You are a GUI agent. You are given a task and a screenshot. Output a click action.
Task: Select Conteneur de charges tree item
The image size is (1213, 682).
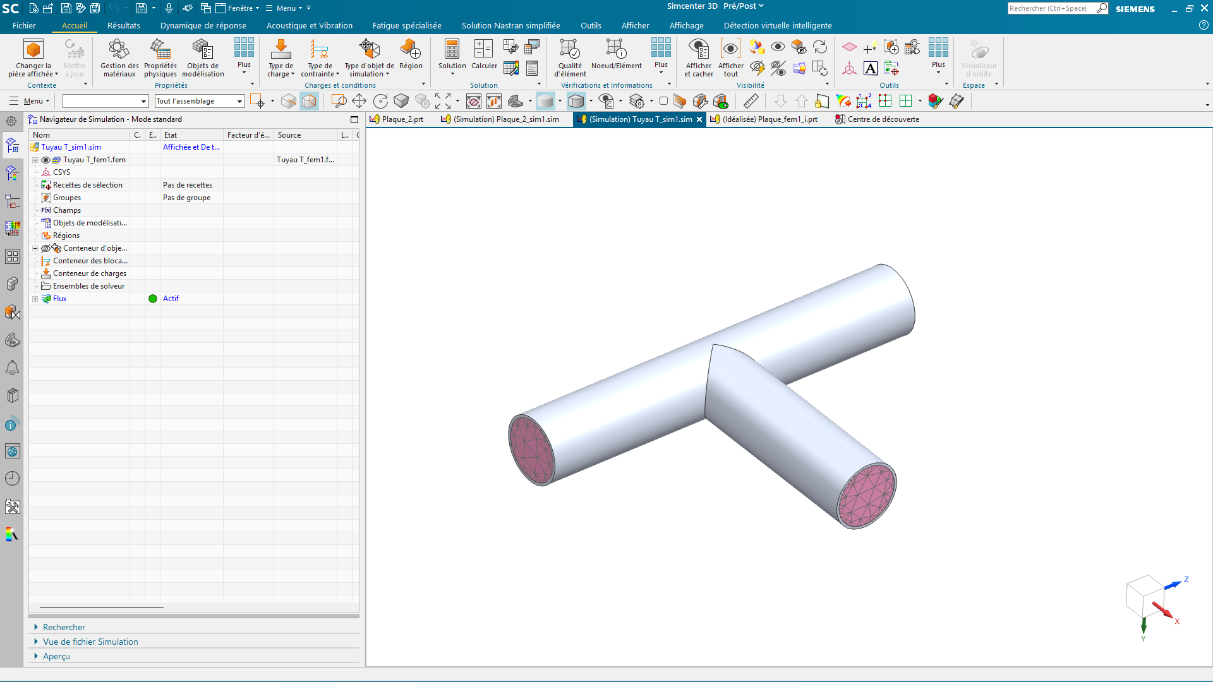tap(90, 273)
